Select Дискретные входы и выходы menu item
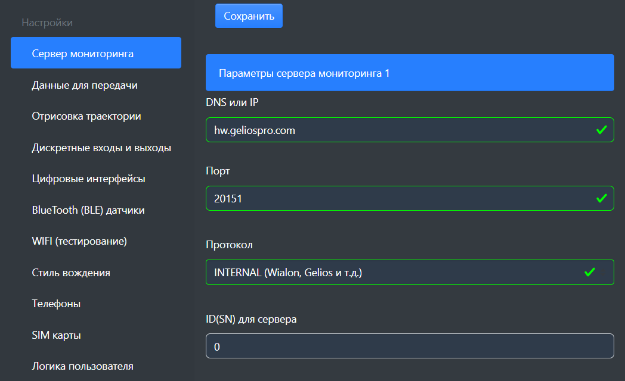 pos(101,148)
